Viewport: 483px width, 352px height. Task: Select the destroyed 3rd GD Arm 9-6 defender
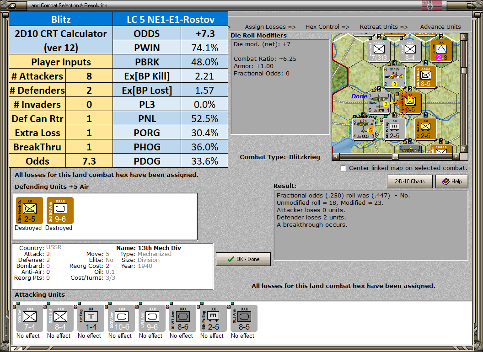60,210
